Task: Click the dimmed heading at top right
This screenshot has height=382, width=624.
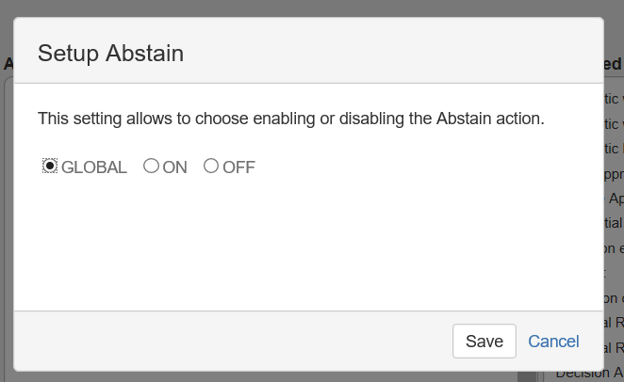Action: (x=613, y=64)
